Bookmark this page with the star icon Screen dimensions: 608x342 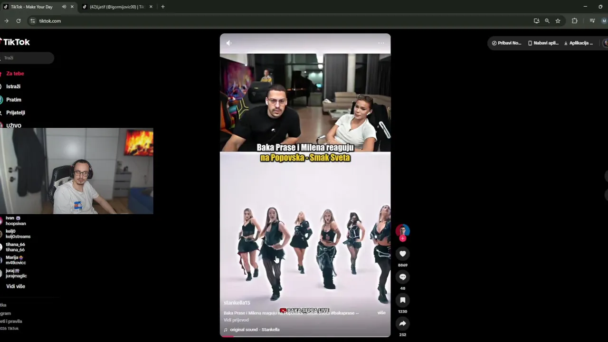558,21
